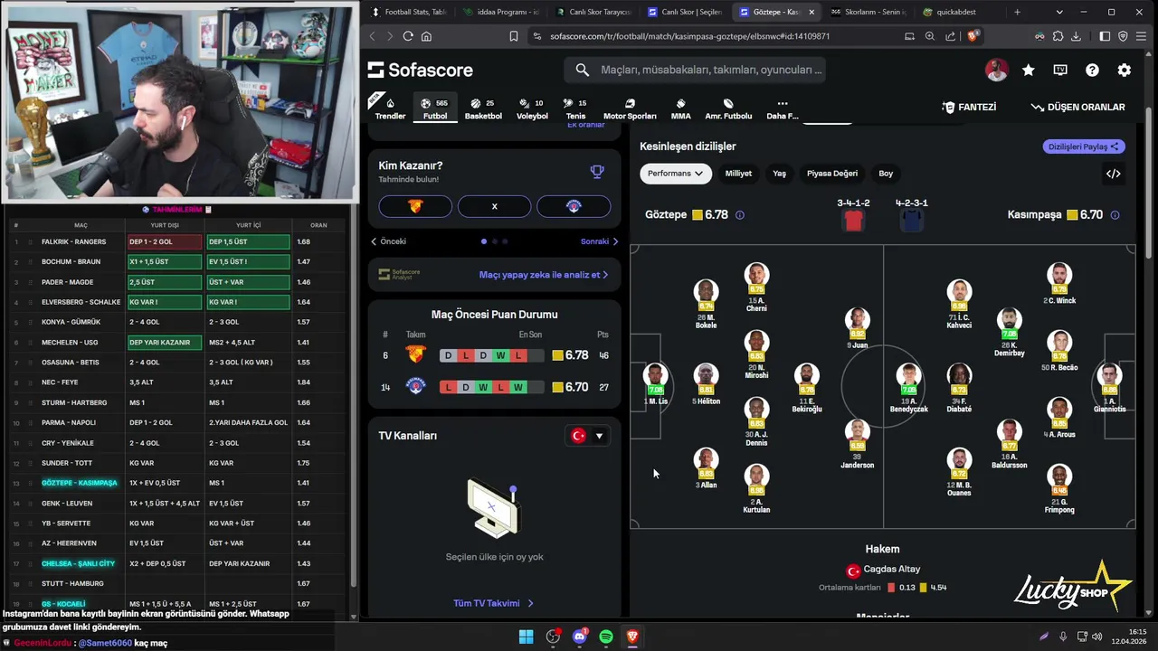The height and width of the screenshot is (651, 1158).
Task: Select the Boy lineup filter
Action: (886, 174)
